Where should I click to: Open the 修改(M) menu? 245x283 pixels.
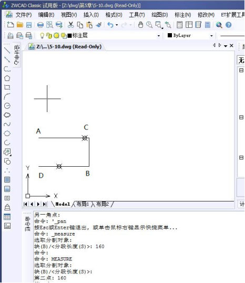[206, 15]
